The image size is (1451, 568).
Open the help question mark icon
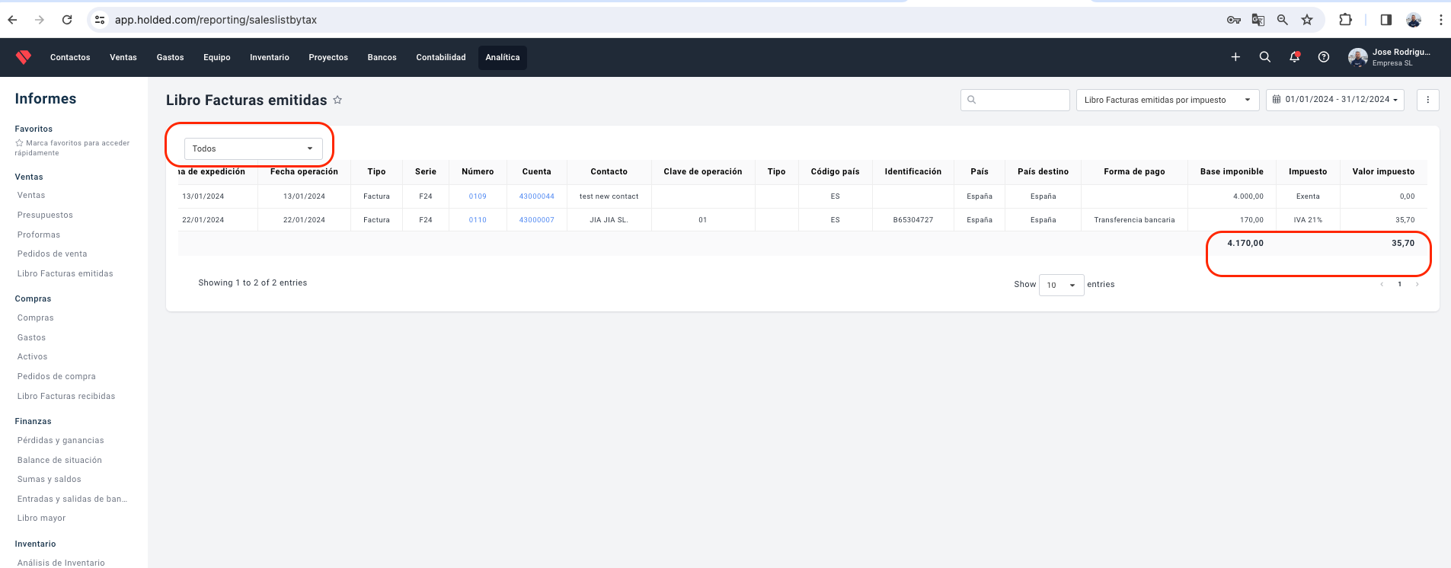(1324, 57)
